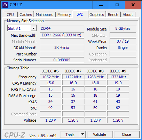
Task: Open the Mainboard tab
Action: (x=45, y=15)
